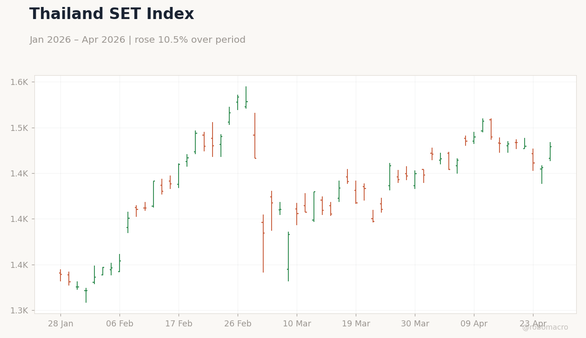Click the subtitle mentioning rose 10.5% over period
Image resolution: width=586 pixels, height=338 pixels.
coord(137,40)
